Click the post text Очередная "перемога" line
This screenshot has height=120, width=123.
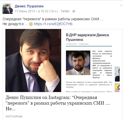[x=53, y=19]
